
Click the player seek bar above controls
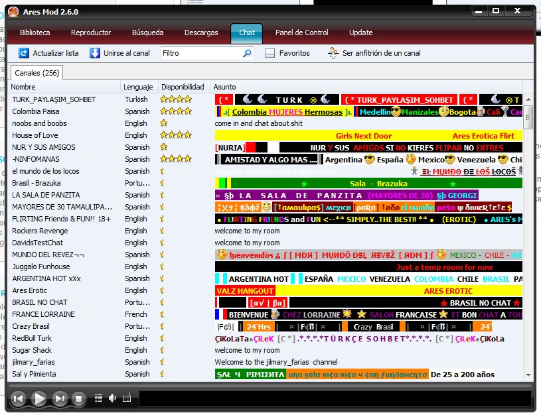coord(270,386)
